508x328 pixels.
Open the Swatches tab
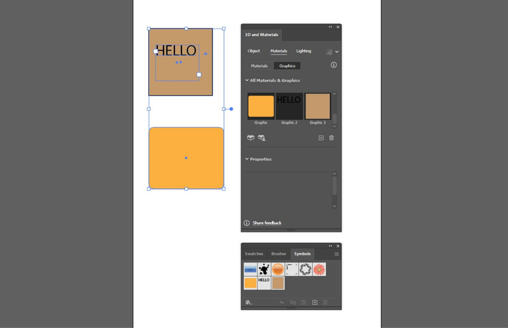(x=254, y=254)
